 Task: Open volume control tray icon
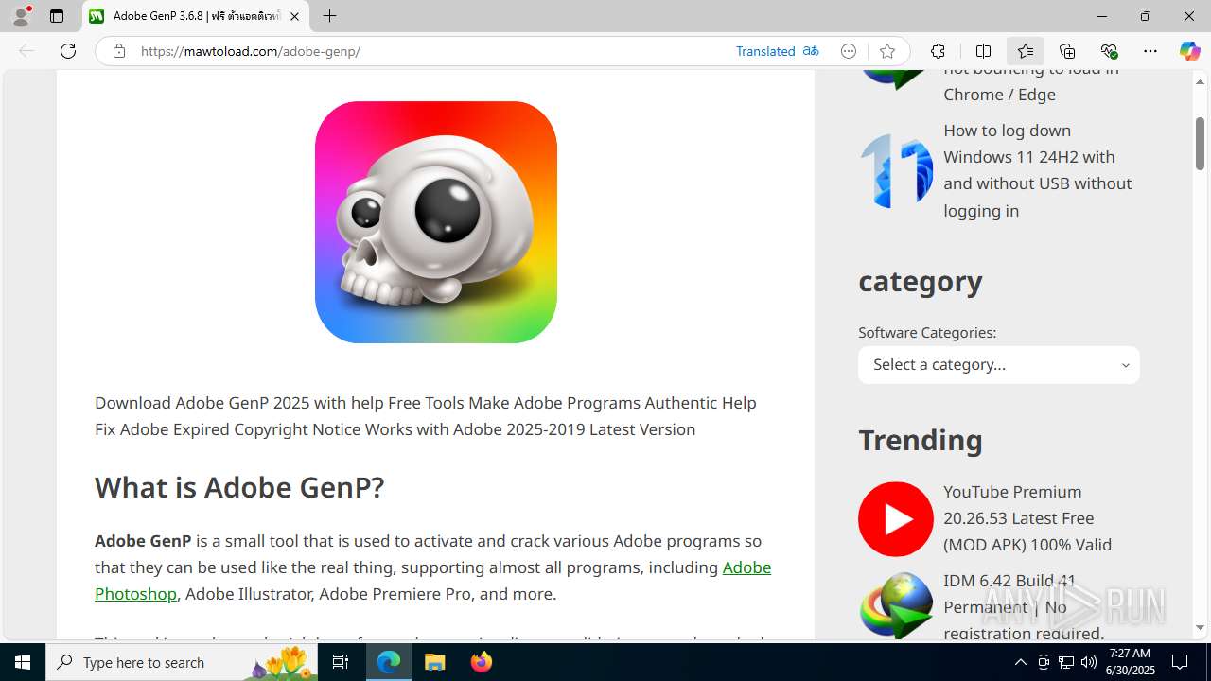[1088, 662]
